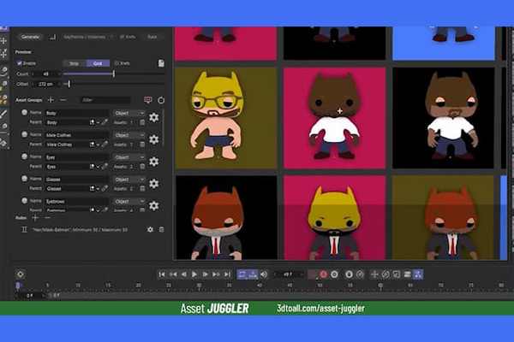Open Object type dropdown for Male Clothes
This screenshot has height=342, width=514.
[x=129, y=135]
